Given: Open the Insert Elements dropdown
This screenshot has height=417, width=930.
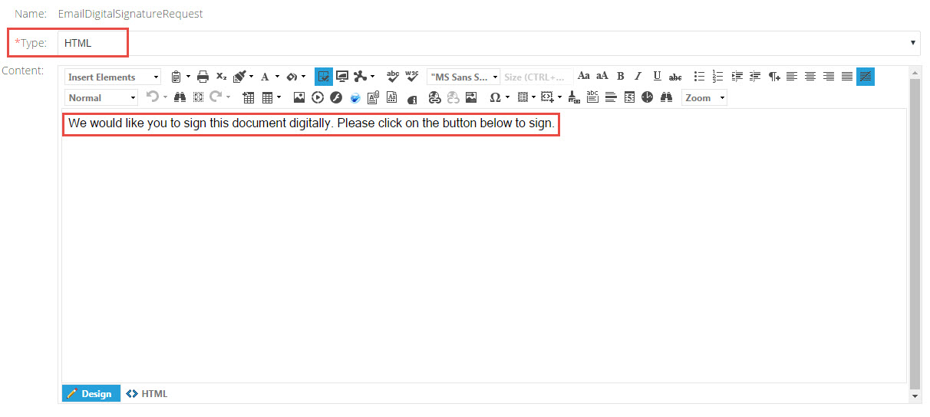Looking at the screenshot, I should coord(113,77).
